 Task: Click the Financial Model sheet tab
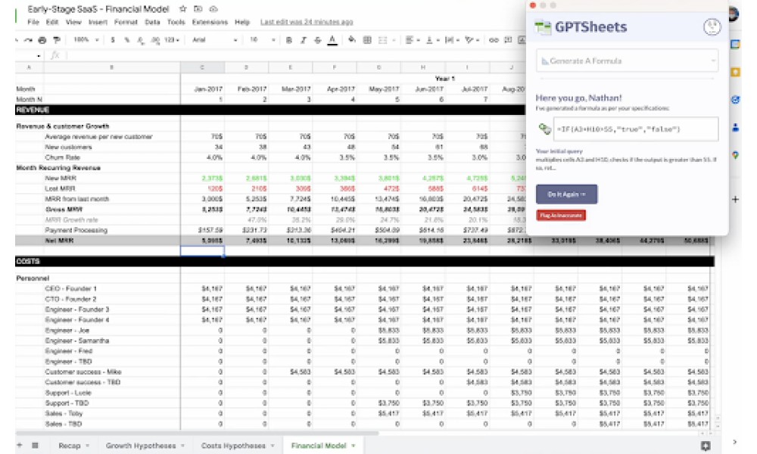click(x=319, y=446)
